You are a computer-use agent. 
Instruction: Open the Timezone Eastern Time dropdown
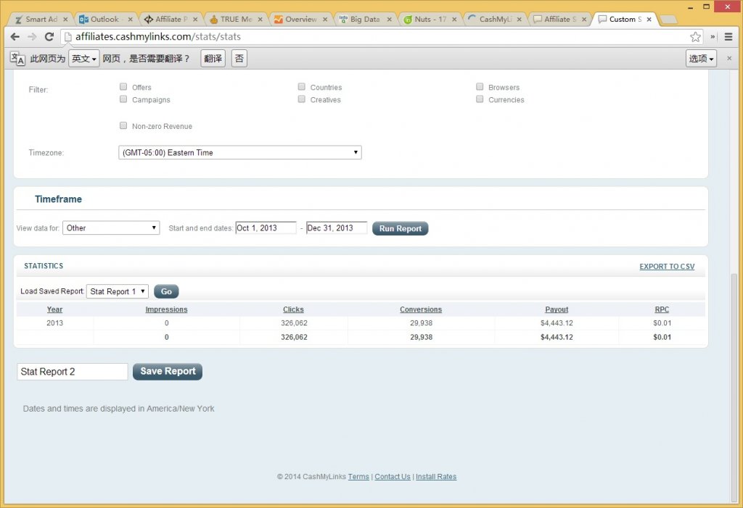(239, 152)
